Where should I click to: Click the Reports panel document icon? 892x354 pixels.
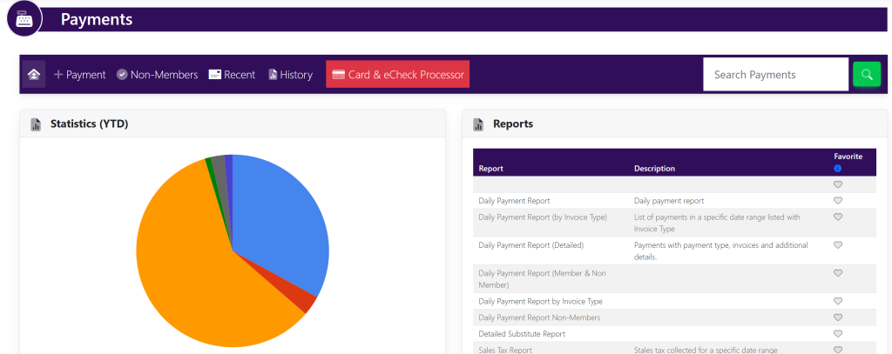[x=478, y=124]
